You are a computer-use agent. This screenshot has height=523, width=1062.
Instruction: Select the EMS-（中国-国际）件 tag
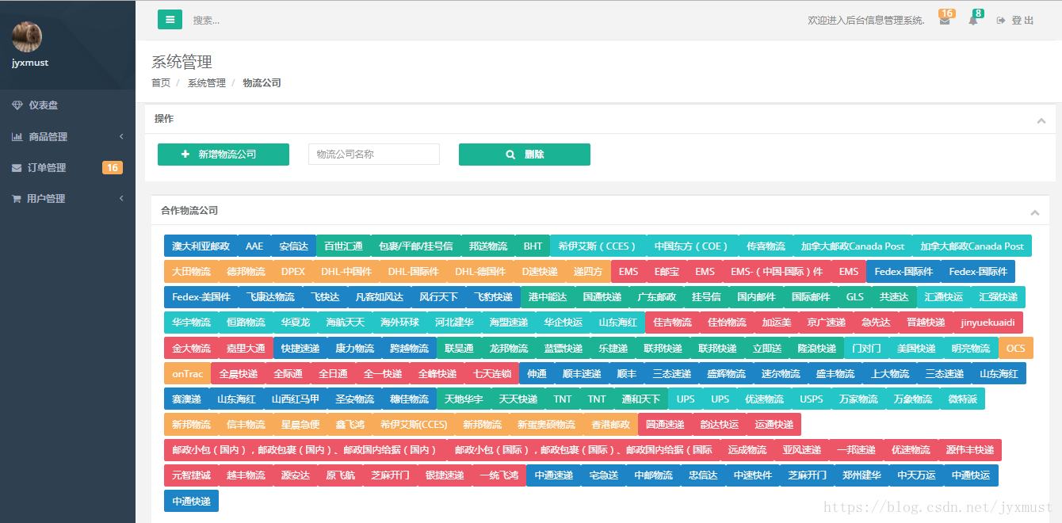(777, 272)
